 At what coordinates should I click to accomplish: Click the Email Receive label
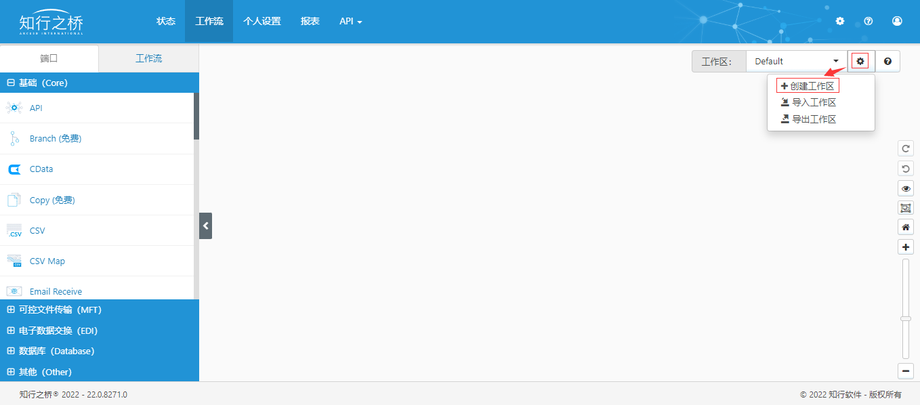[x=56, y=292]
